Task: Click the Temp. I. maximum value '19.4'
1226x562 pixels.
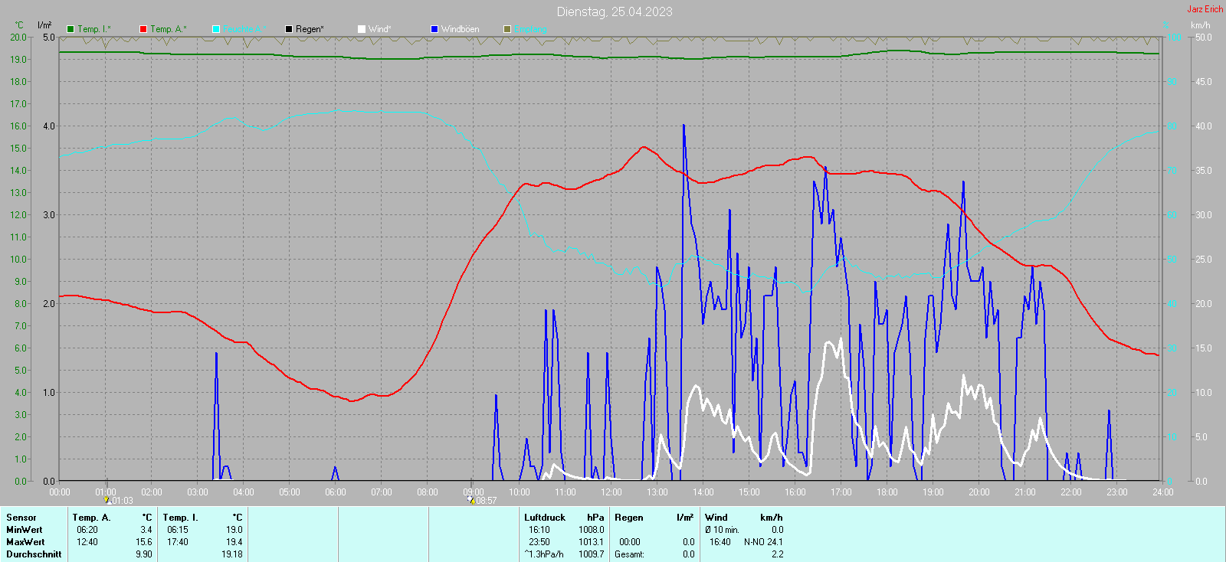Action: click(x=234, y=542)
